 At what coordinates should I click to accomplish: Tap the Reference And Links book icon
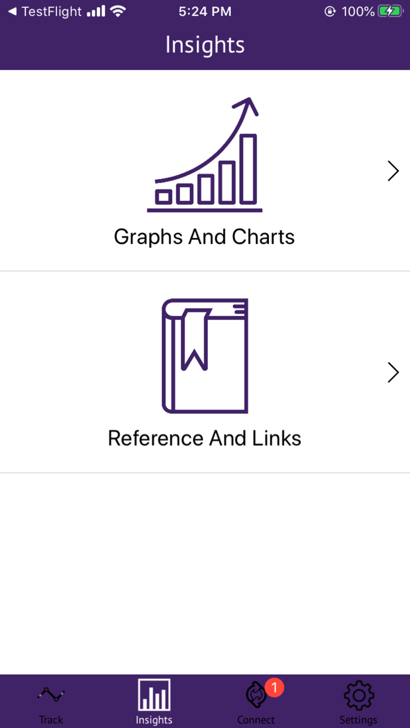click(204, 355)
